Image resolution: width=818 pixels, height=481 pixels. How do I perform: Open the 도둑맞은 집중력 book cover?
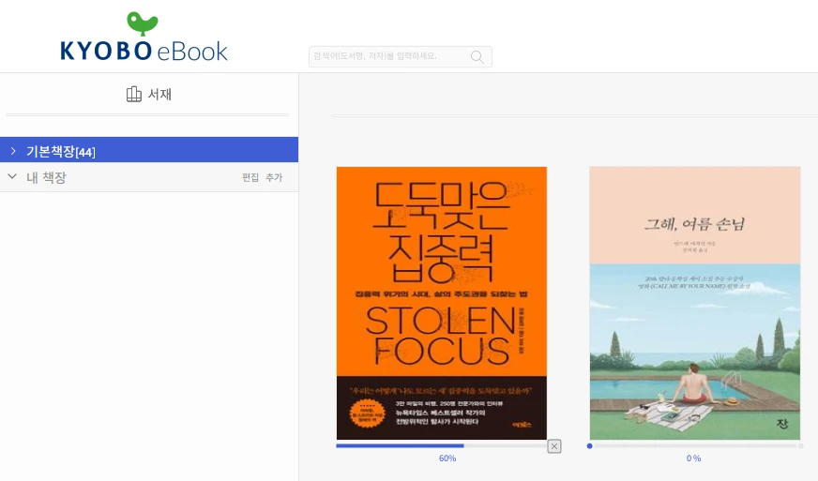pyautogui.click(x=441, y=303)
